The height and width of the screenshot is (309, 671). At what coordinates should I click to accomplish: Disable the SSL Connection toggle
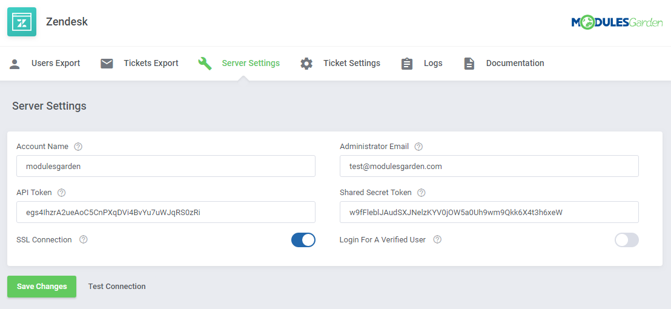pyautogui.click(x=303, y=240)
